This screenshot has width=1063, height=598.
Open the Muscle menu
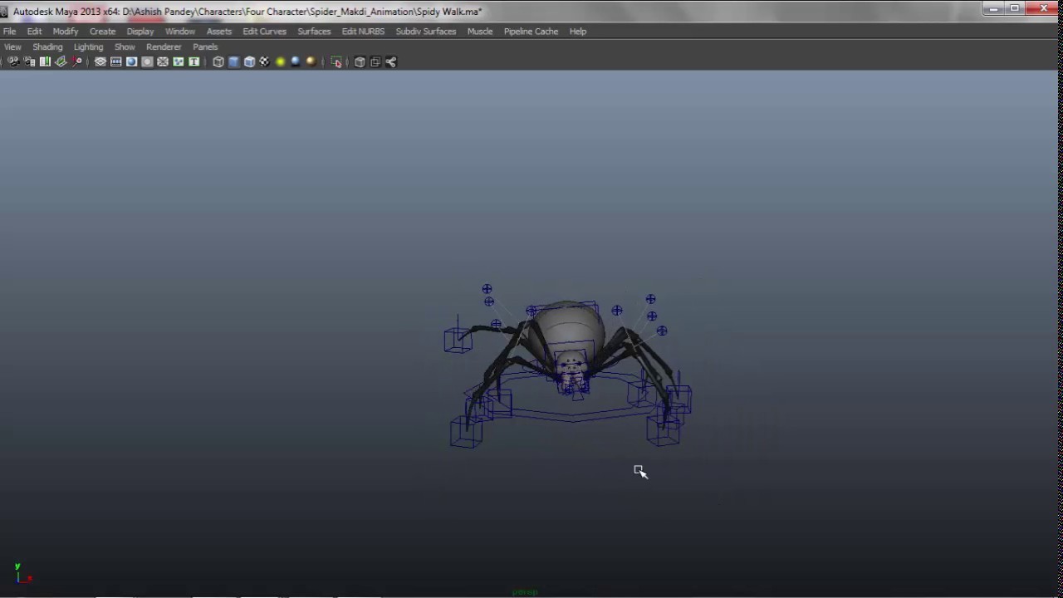[480, 31]
